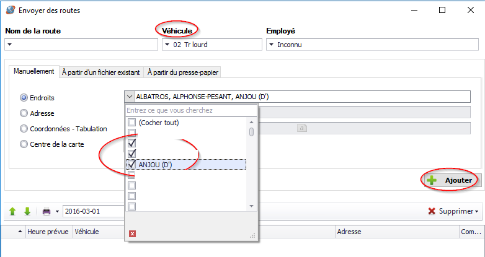The image size is (485, 257).
Task: Collapse the Endroits dropdown arrow
Action: tap(129, 97)
